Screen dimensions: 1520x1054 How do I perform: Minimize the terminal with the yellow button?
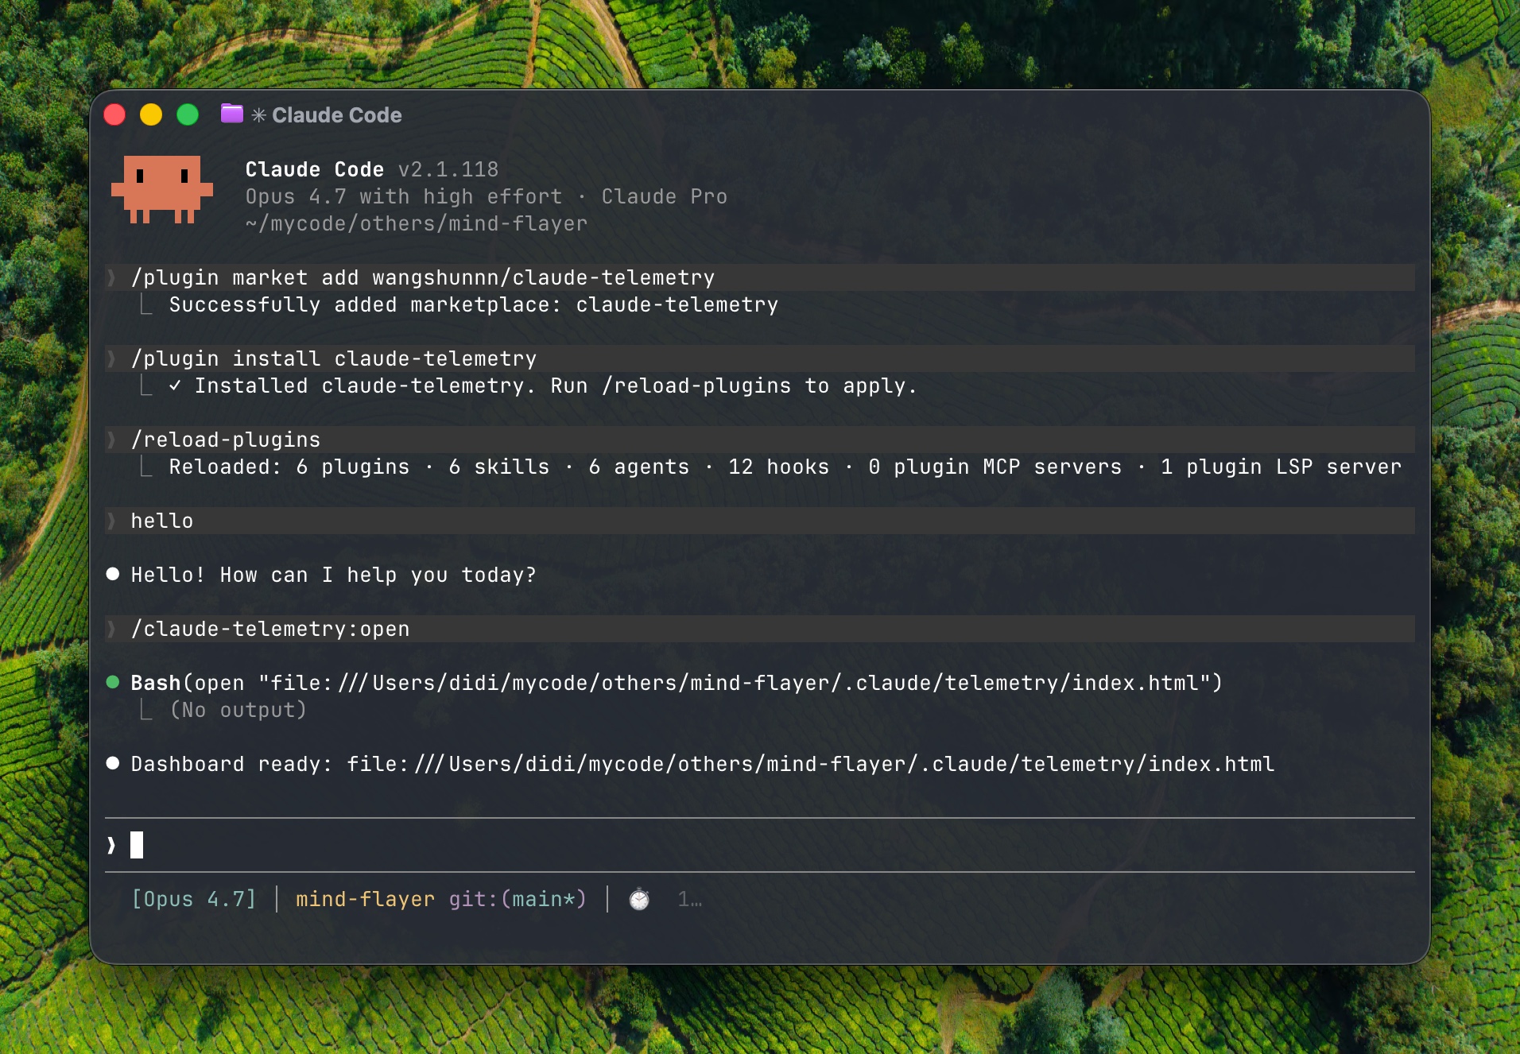click(151, 115)
